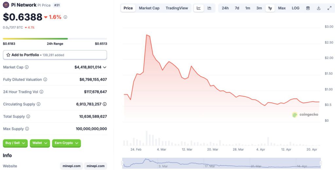
Task: Click the left handle of chart range slider
Action: (x=123, y=163)
